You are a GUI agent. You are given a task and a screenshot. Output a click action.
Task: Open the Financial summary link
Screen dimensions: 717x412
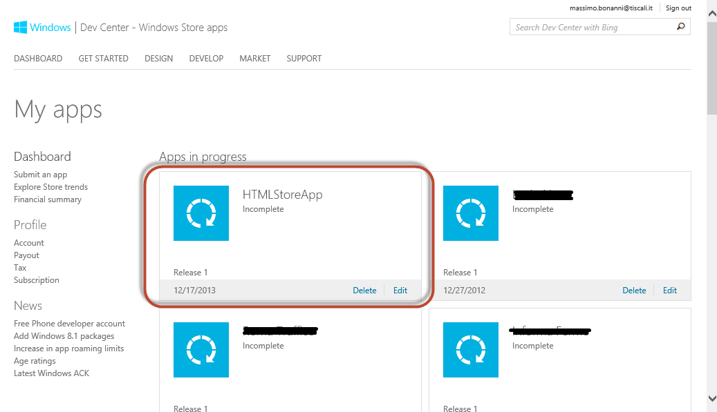[48, 199]
